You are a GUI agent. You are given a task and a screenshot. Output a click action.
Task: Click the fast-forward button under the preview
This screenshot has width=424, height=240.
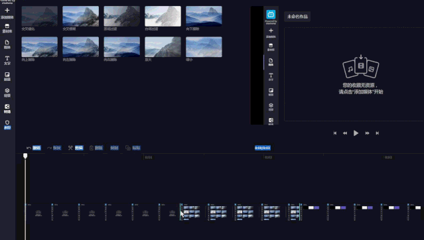point(367,133)
